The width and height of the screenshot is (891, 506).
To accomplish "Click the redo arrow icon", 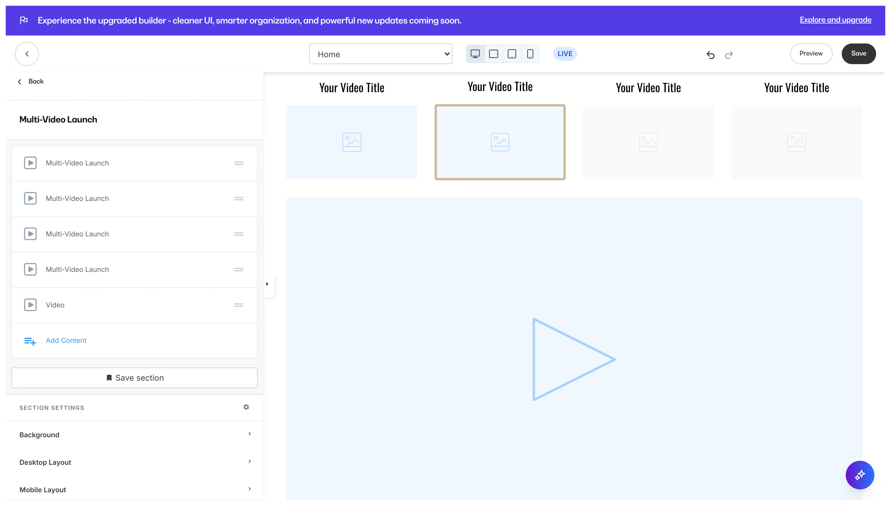I will pos(729,55).
